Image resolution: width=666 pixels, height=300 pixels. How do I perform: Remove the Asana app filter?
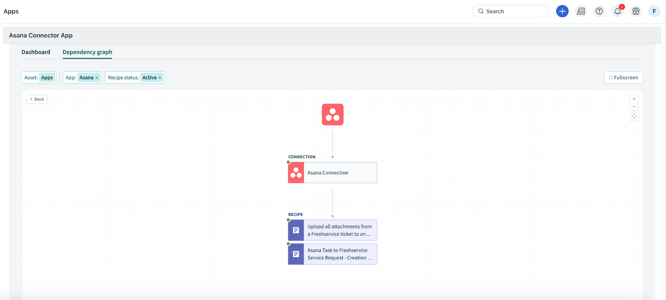[97, 78]
